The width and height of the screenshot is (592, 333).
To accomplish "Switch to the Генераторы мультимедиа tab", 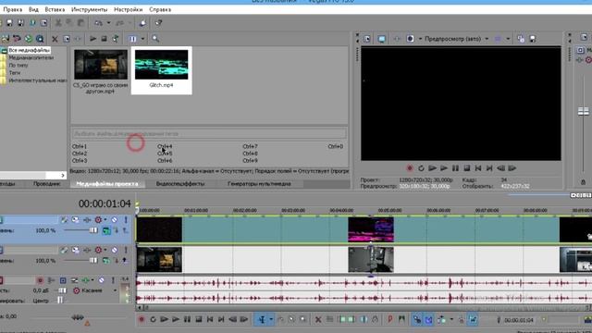I will [x=259, y=184].
